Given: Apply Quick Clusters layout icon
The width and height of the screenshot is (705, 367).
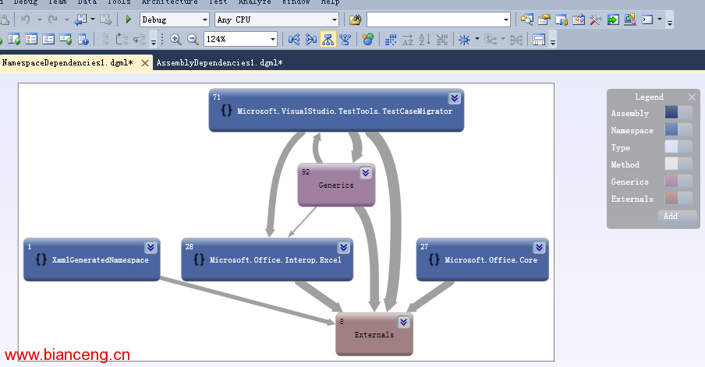Looking at the screenshot, I should click(x=368, y=40).
